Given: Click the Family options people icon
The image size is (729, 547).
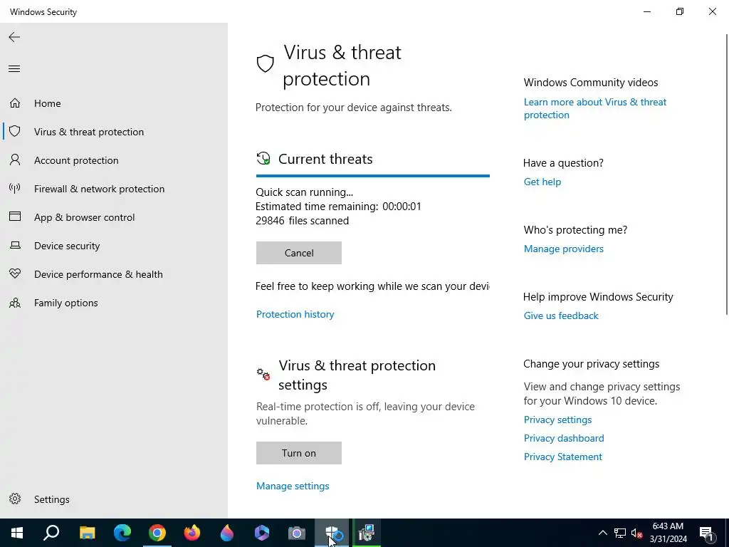Looking at the screenshot, I should 15,303.
